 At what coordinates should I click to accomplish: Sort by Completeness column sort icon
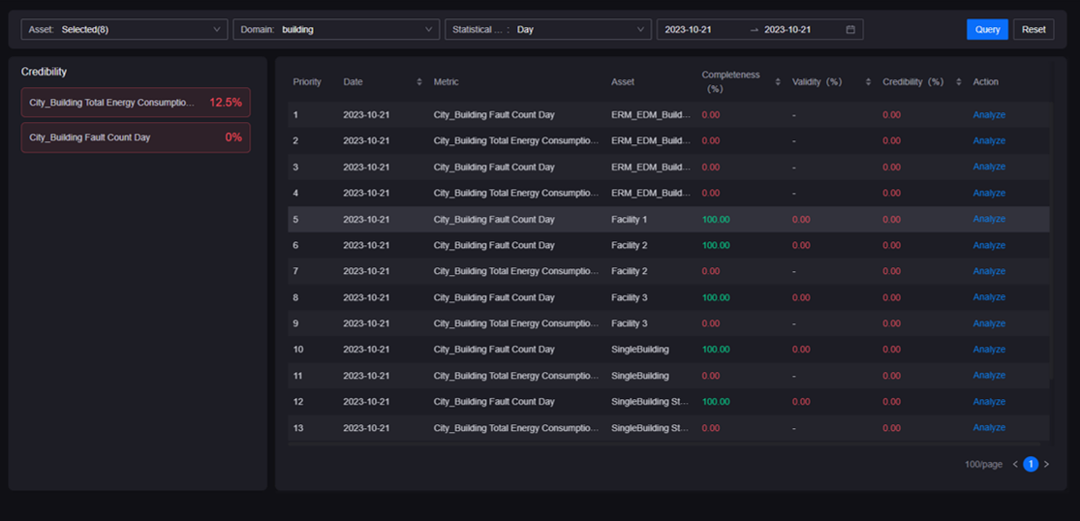pos(778,82)
